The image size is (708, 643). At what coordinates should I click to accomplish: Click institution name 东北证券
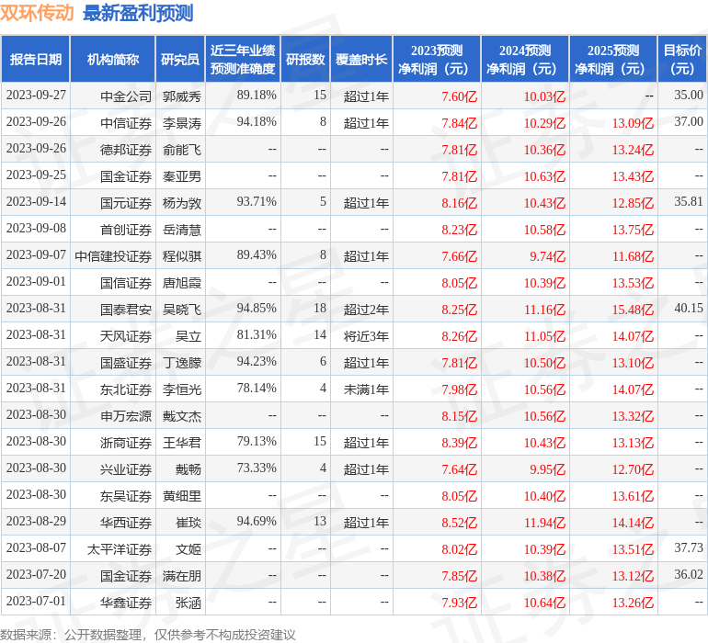coord(126,389)
